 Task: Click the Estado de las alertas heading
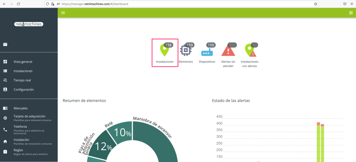[231, 100]
